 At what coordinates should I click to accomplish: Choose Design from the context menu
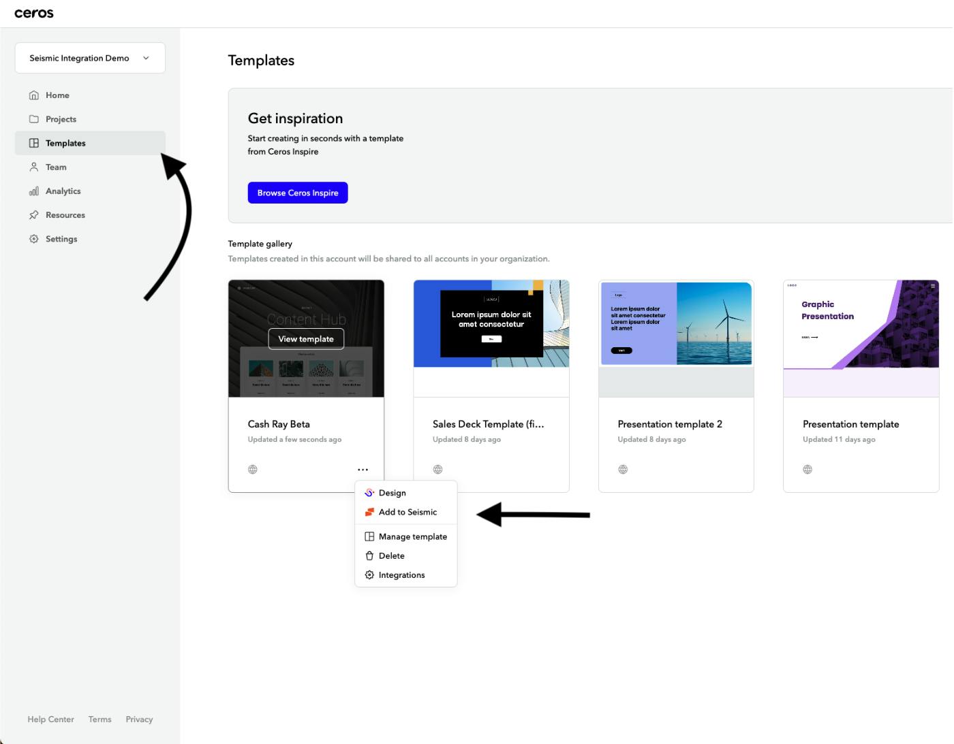pos(406,493)
